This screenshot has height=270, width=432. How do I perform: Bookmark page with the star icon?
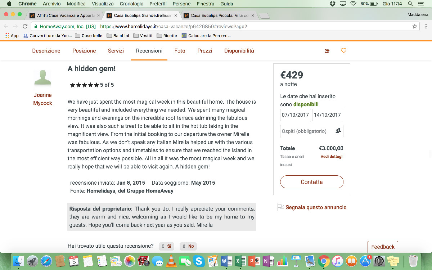click(415, 26)
